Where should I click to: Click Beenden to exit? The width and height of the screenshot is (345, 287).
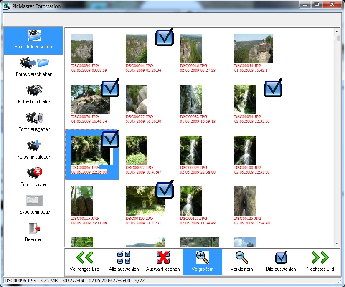click(x=34, y=232)
